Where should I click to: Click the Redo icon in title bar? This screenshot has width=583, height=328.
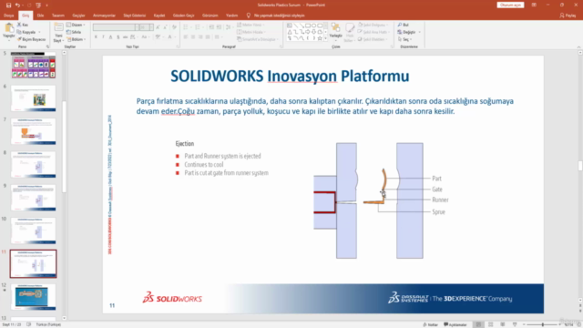pos(29,5)
